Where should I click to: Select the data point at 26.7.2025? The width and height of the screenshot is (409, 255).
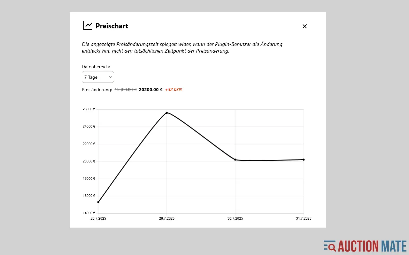98,202
